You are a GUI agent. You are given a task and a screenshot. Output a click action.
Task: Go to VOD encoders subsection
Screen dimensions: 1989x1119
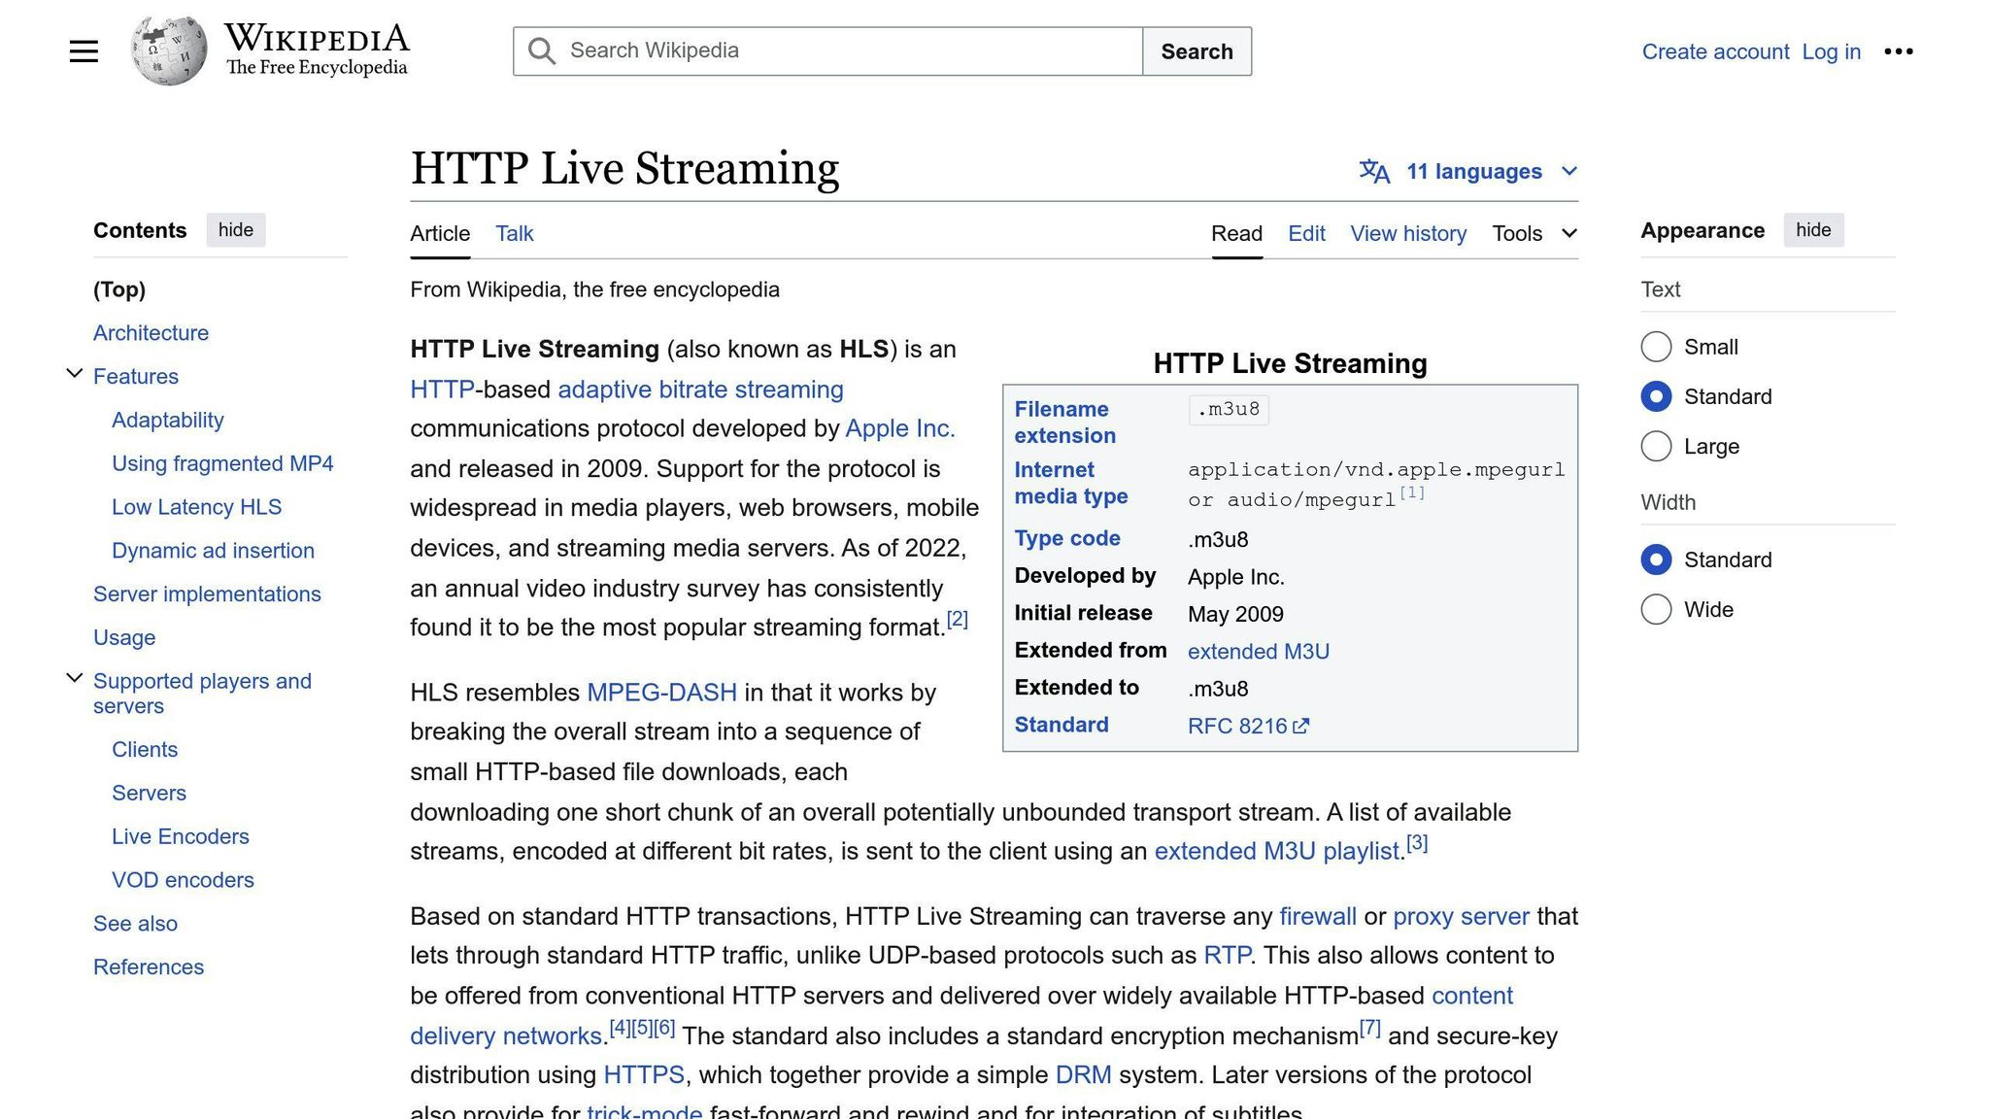(x=183, y=880)
